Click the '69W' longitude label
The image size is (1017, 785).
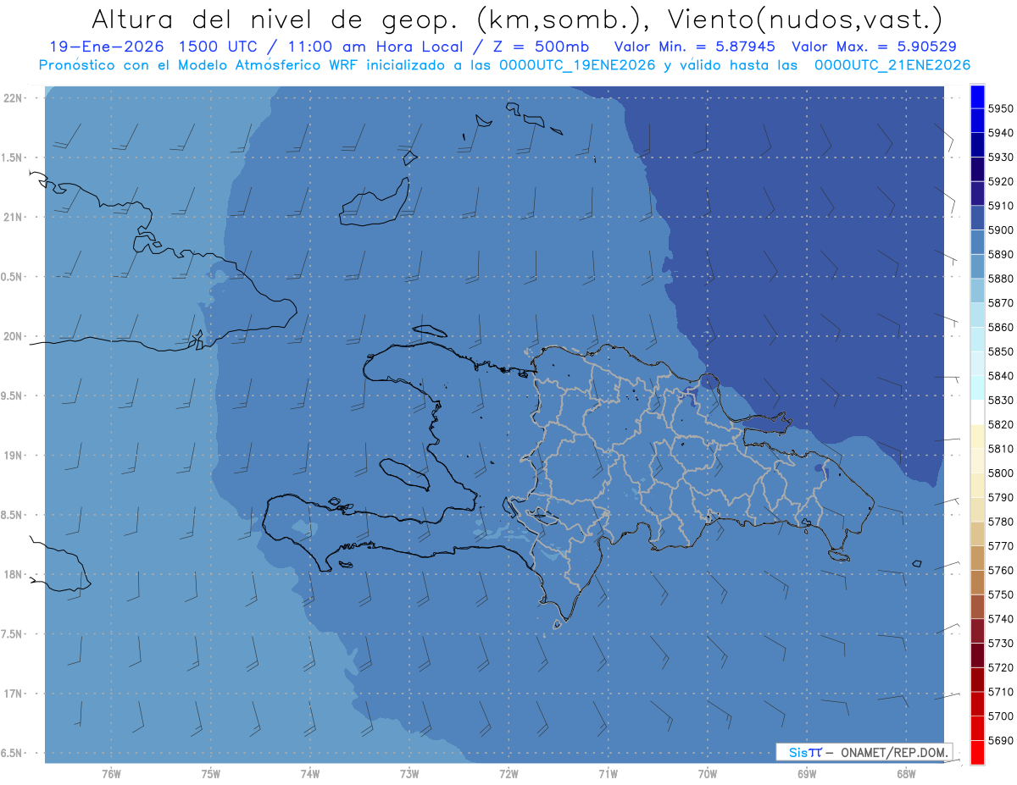point(806,773)
